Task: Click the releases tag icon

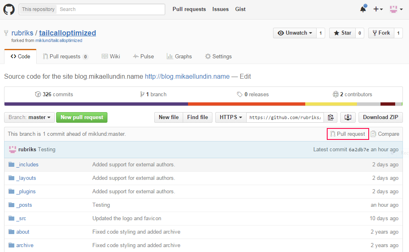Action: [239, 94]
